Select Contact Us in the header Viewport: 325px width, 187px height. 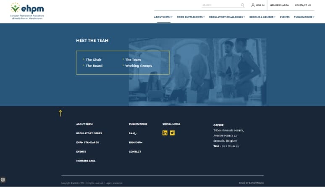click(x=303, y=5)
